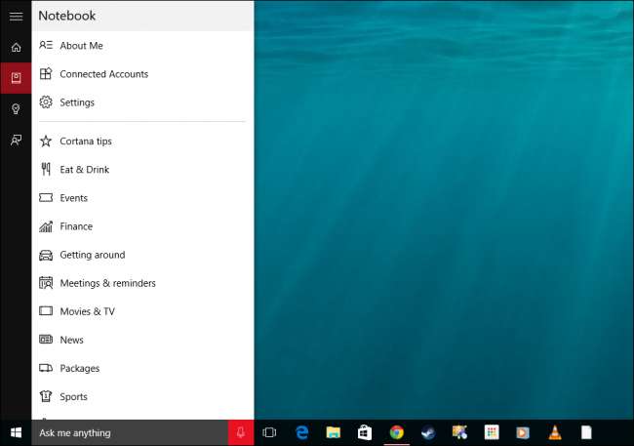Open About Me in Notebook
634x446 pixels.
point(81,46)
